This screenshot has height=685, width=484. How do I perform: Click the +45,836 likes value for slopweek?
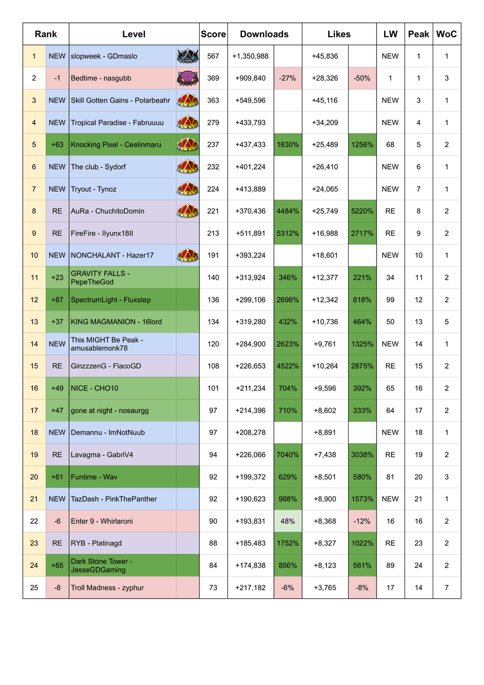pos(325,56)
